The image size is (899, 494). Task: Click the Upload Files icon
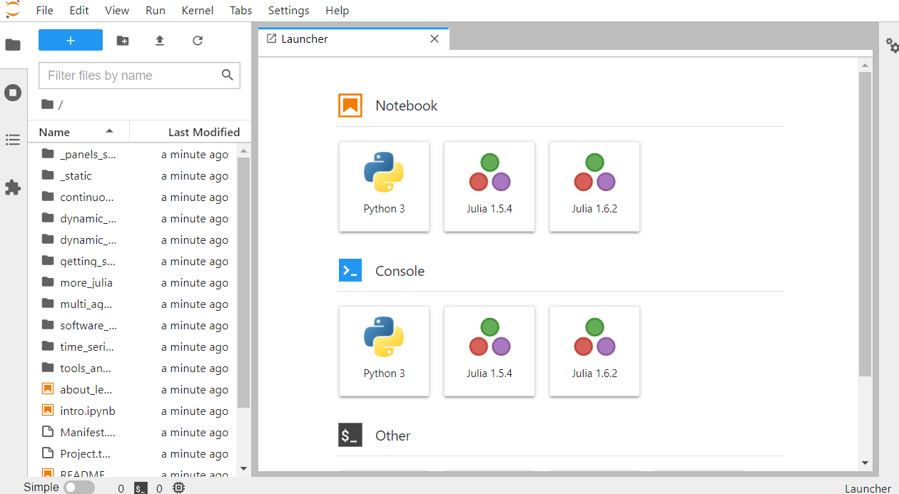point(160,41)
